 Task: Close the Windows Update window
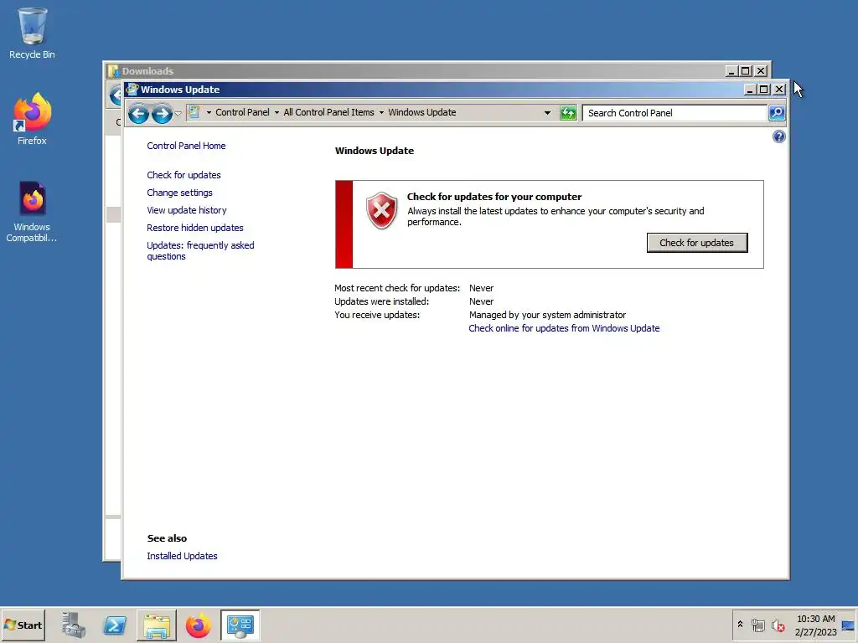coord(779,89)
